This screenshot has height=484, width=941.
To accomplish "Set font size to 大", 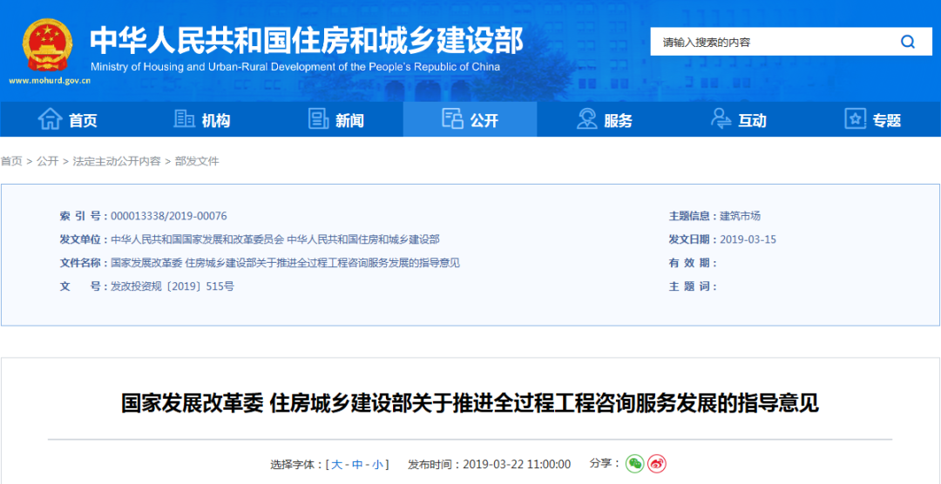I will tap(337, 464).
